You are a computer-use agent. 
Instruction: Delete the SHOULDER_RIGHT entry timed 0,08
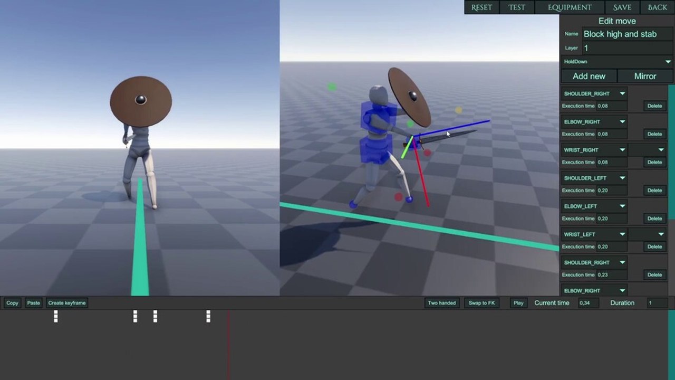pyautogui.click(x=654, y=106)
